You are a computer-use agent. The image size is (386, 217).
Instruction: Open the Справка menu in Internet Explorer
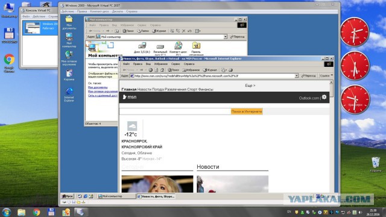(x=189, y=64)
